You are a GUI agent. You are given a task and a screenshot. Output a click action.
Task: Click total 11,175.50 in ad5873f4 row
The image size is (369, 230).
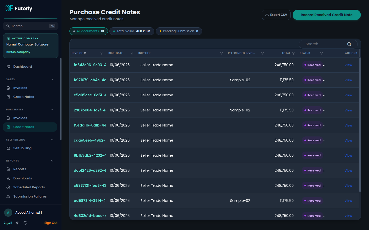(287, 201)
